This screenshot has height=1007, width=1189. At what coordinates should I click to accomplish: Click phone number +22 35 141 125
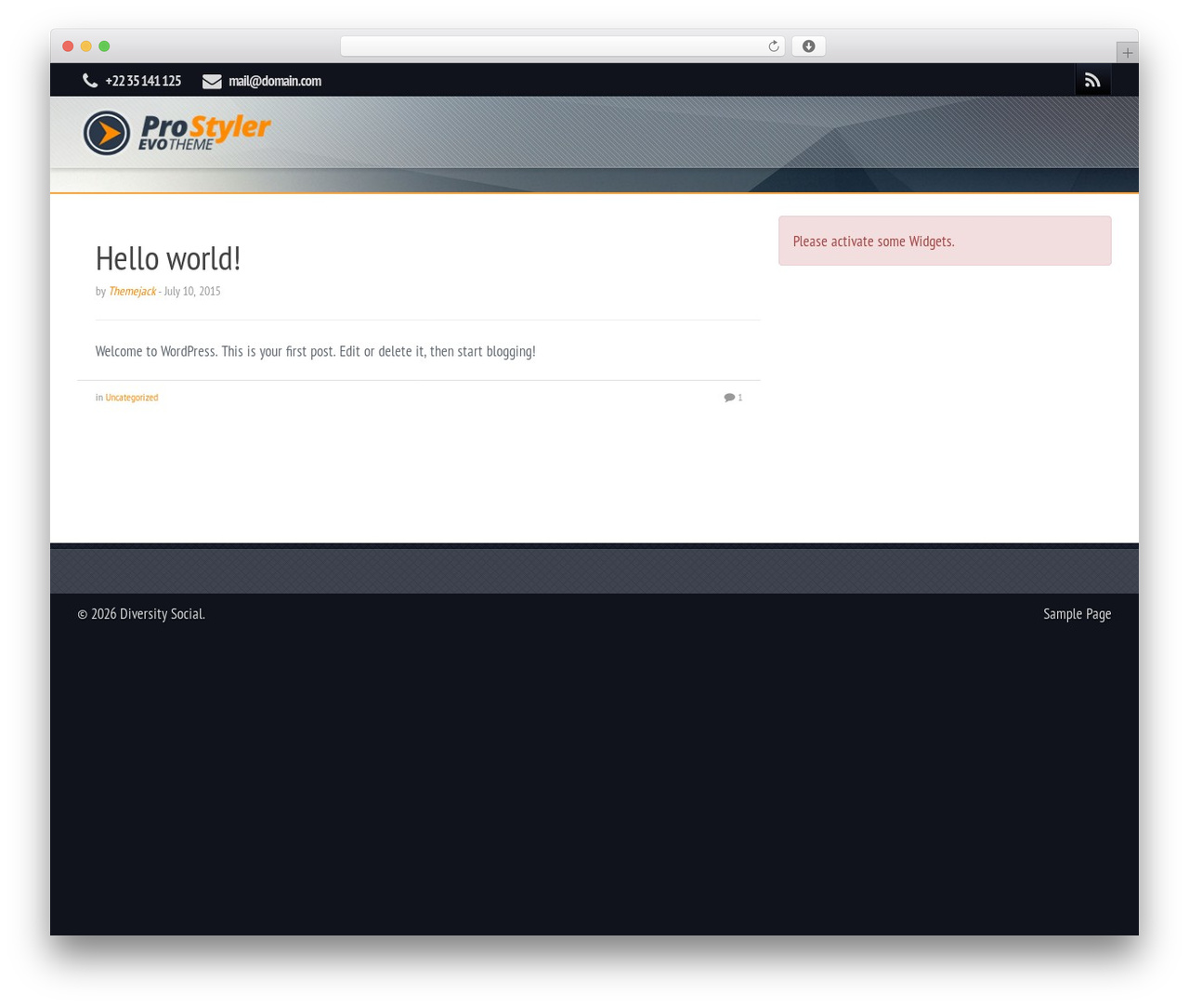pos(143,81)
